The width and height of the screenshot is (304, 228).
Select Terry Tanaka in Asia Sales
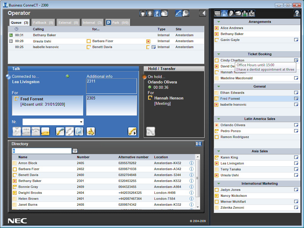[257, 169]
